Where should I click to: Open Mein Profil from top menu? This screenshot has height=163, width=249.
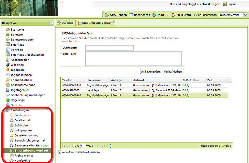click(x=181, y=15)
